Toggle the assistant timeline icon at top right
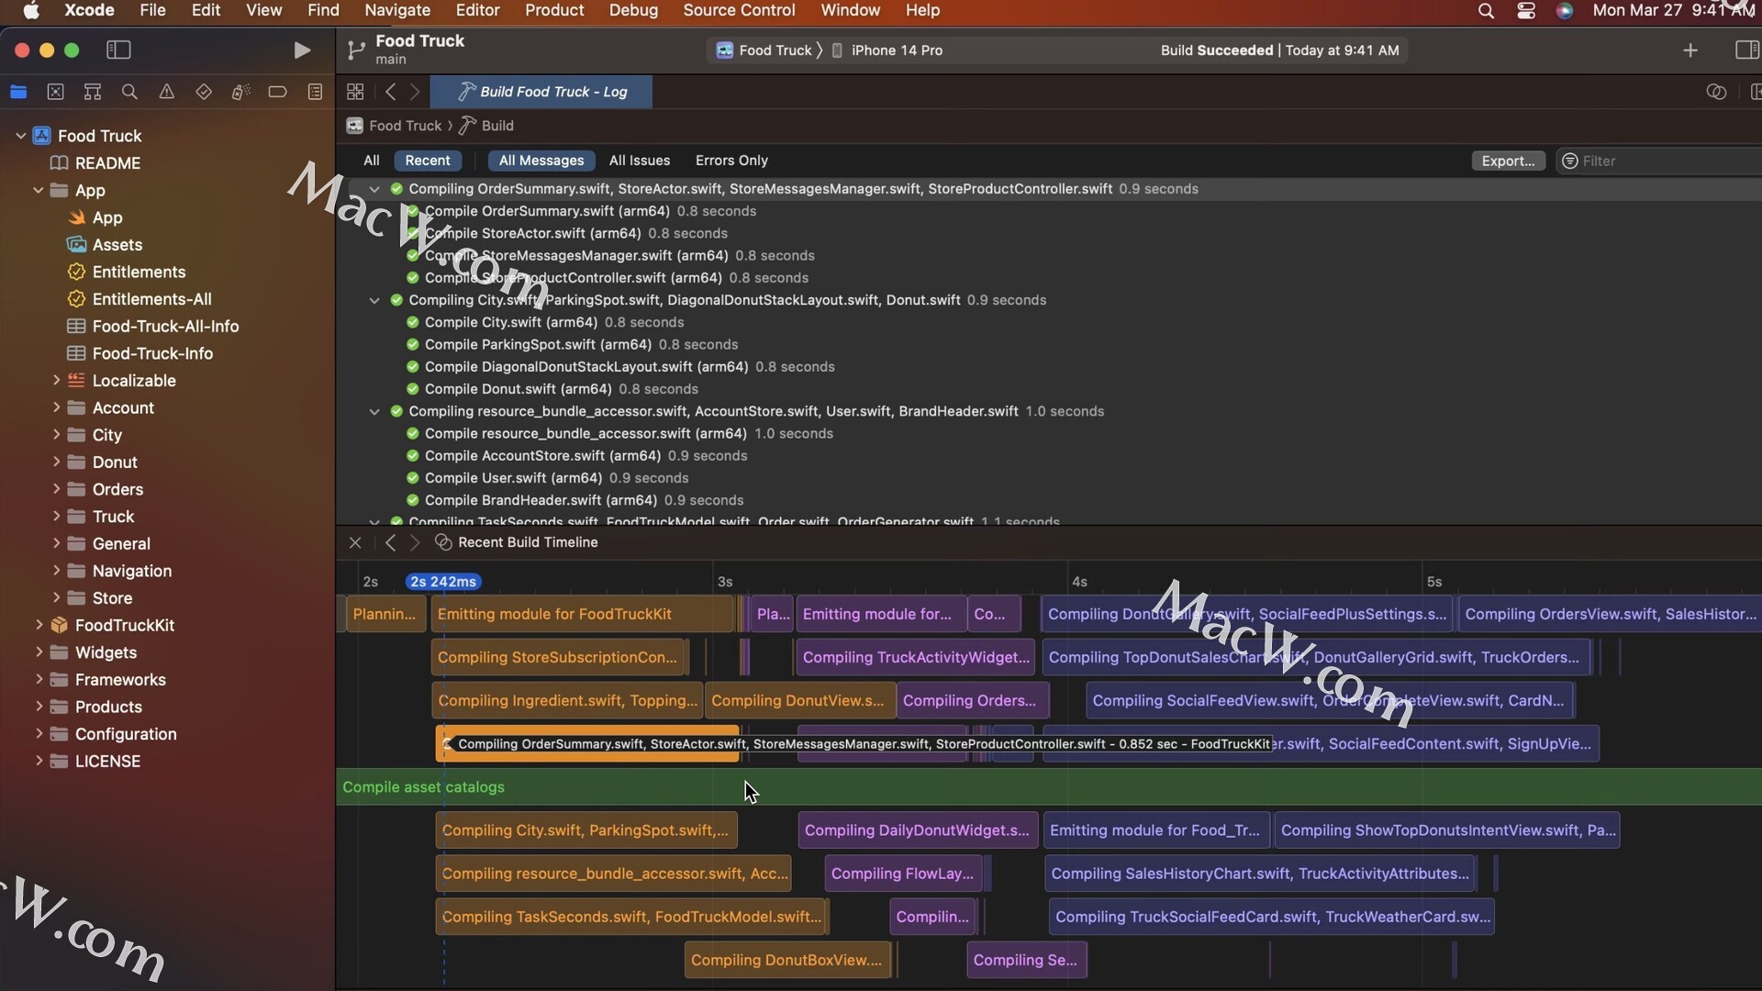This screenshot has width=1762, height=991. pos(1716,92)
